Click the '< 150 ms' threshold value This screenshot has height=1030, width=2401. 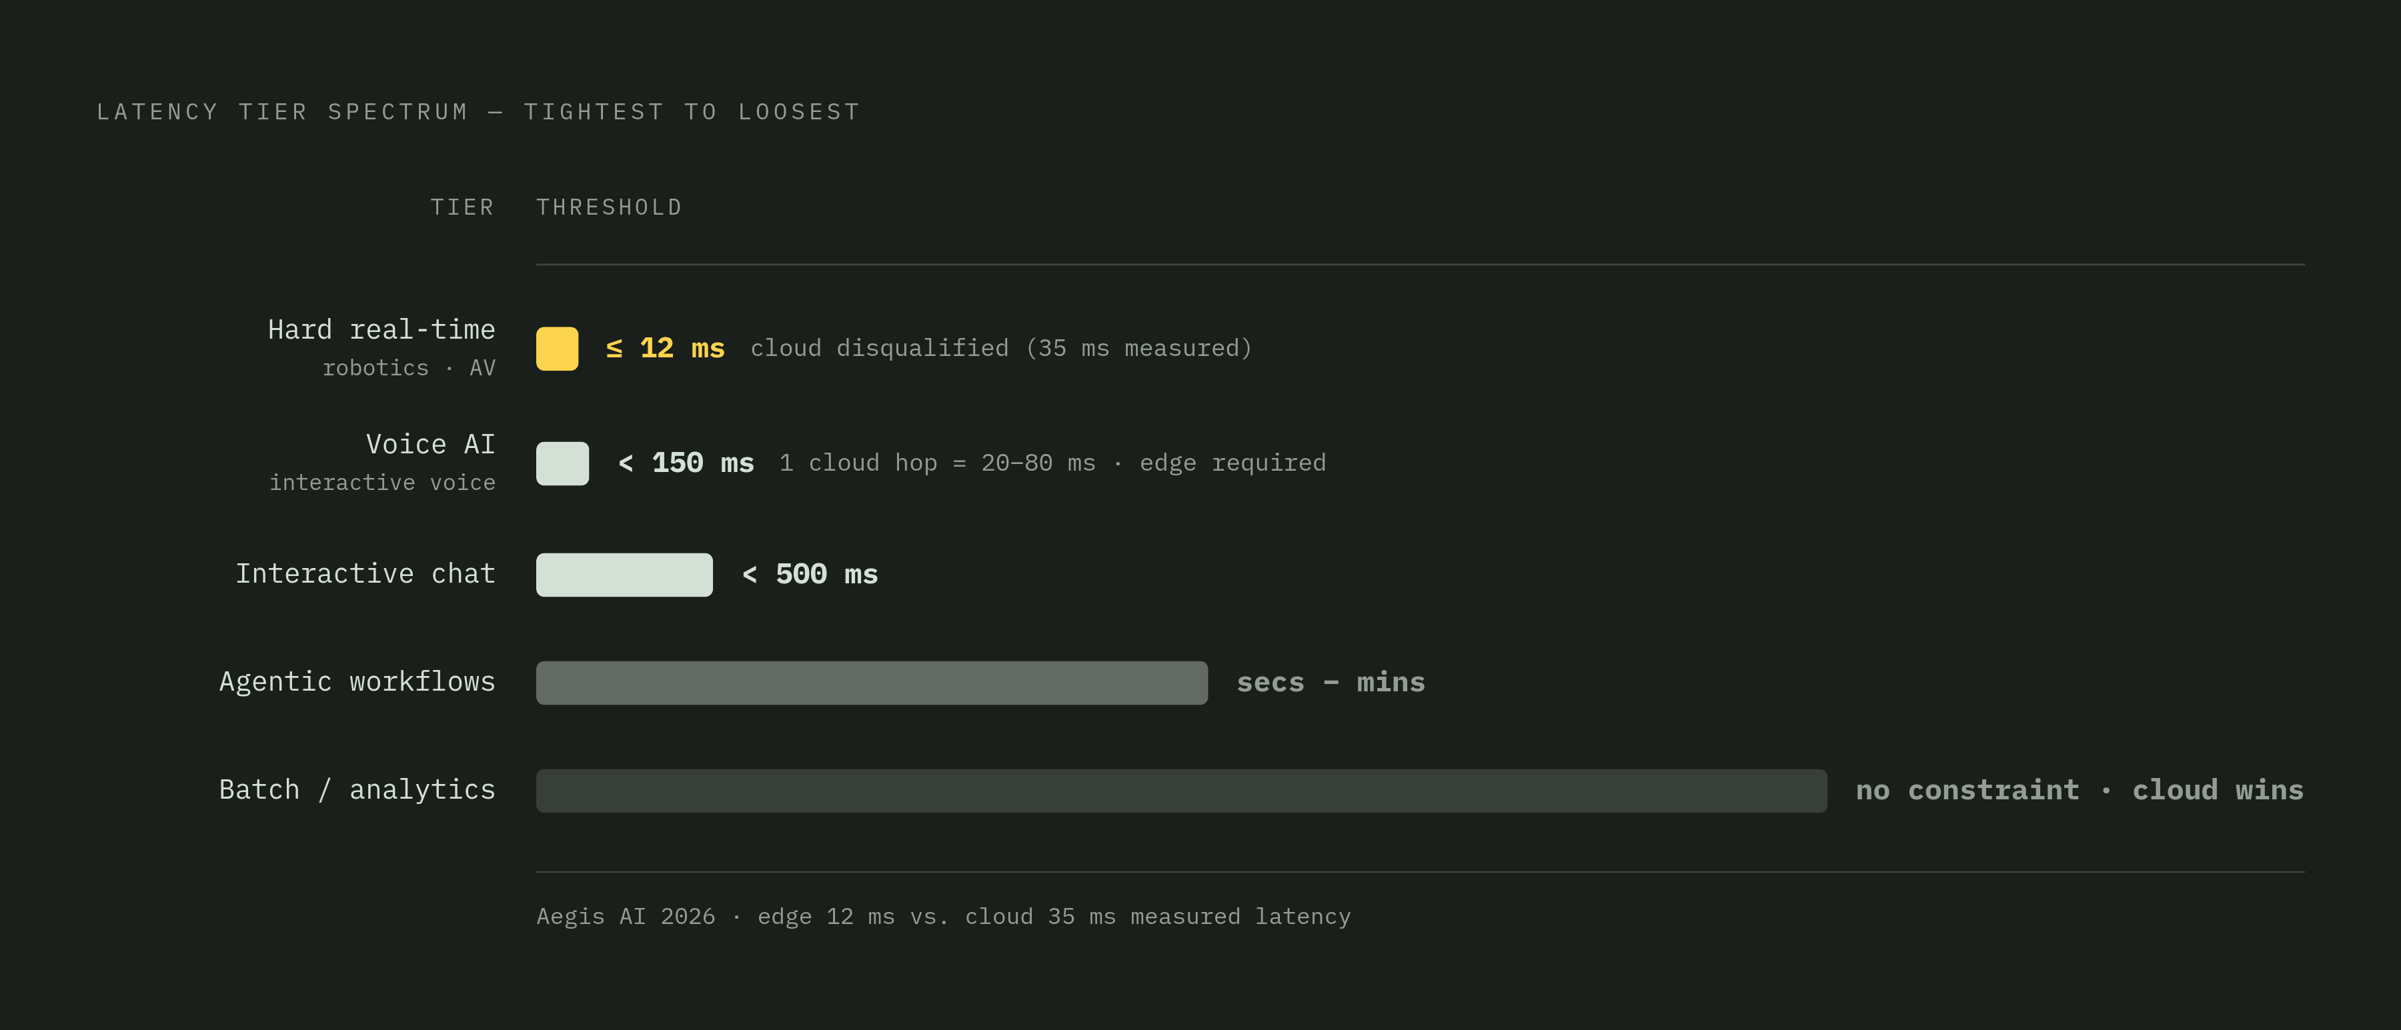686,463
